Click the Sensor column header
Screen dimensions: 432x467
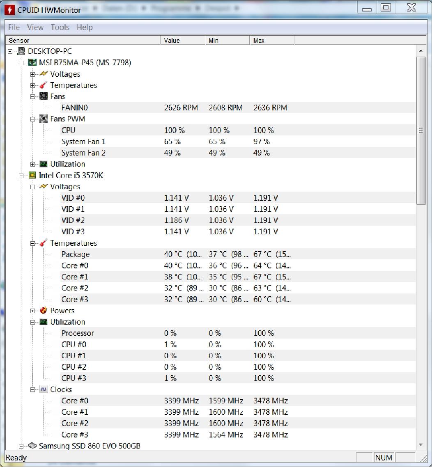(x=83, y=40)
